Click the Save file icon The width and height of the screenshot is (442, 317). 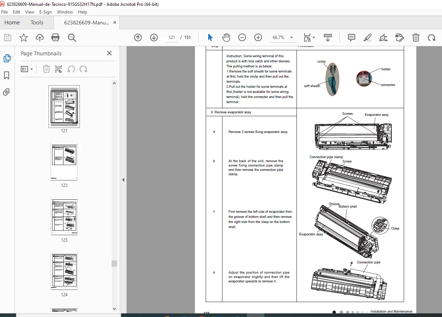8,38
